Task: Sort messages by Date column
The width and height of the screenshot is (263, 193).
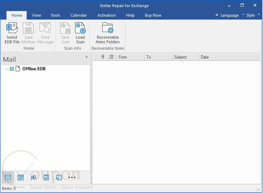Action: (x=230, y=57)
